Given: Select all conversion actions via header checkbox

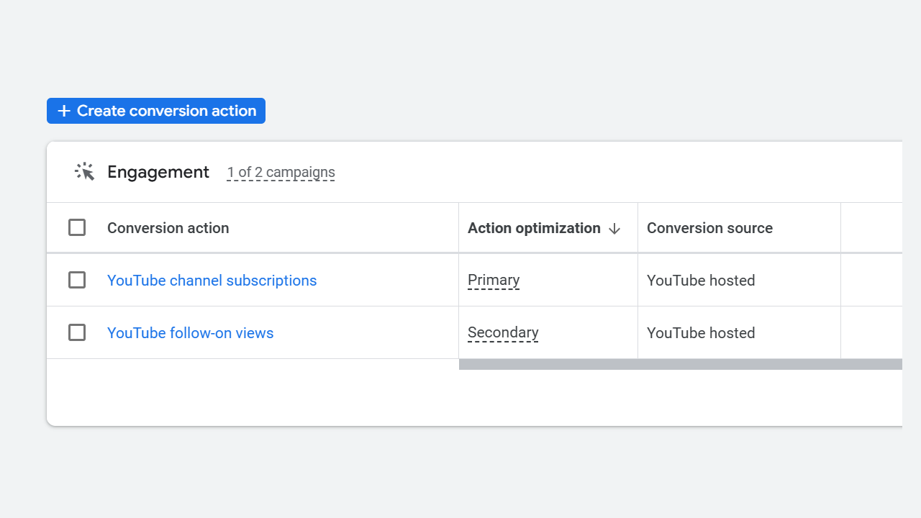Looking at the screenshot, I should [x=77, y=228].
